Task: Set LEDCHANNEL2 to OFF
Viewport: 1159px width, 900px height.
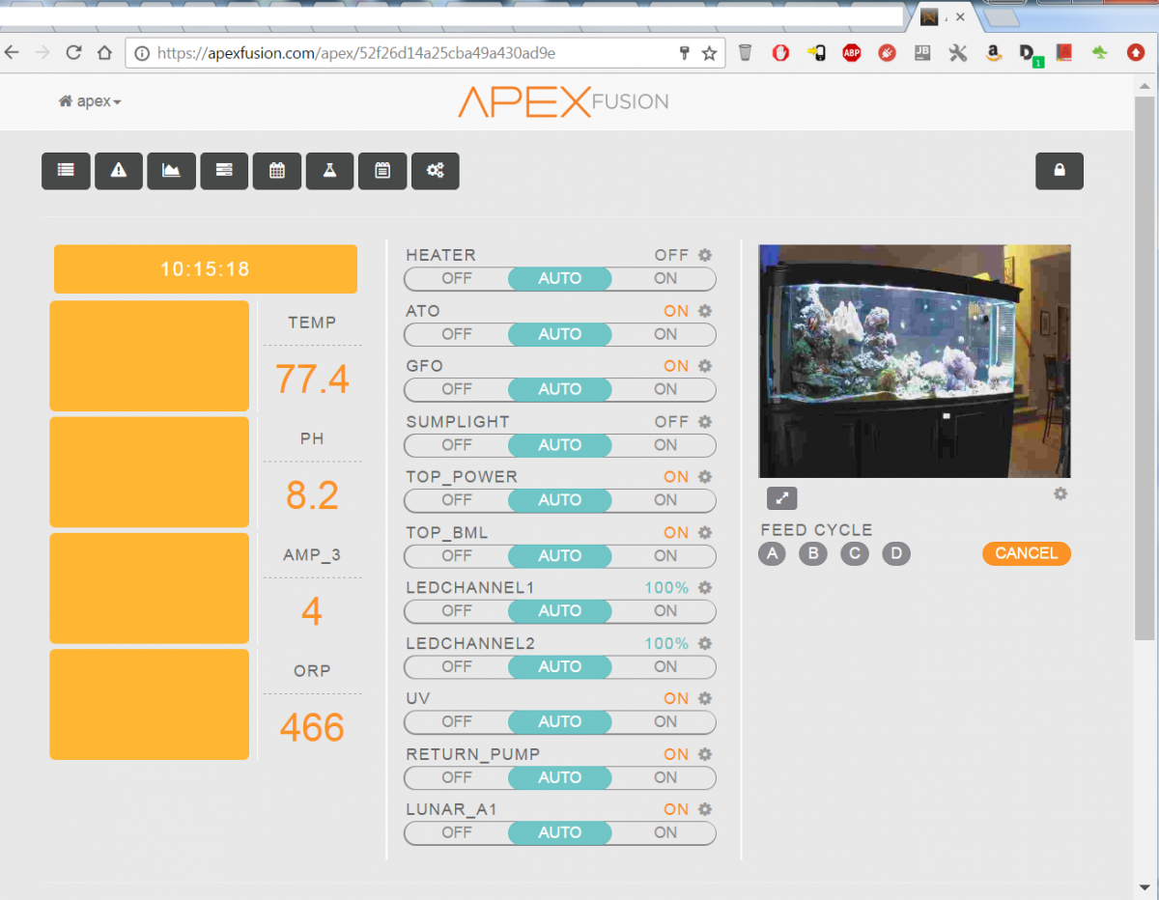Action: 457,666
